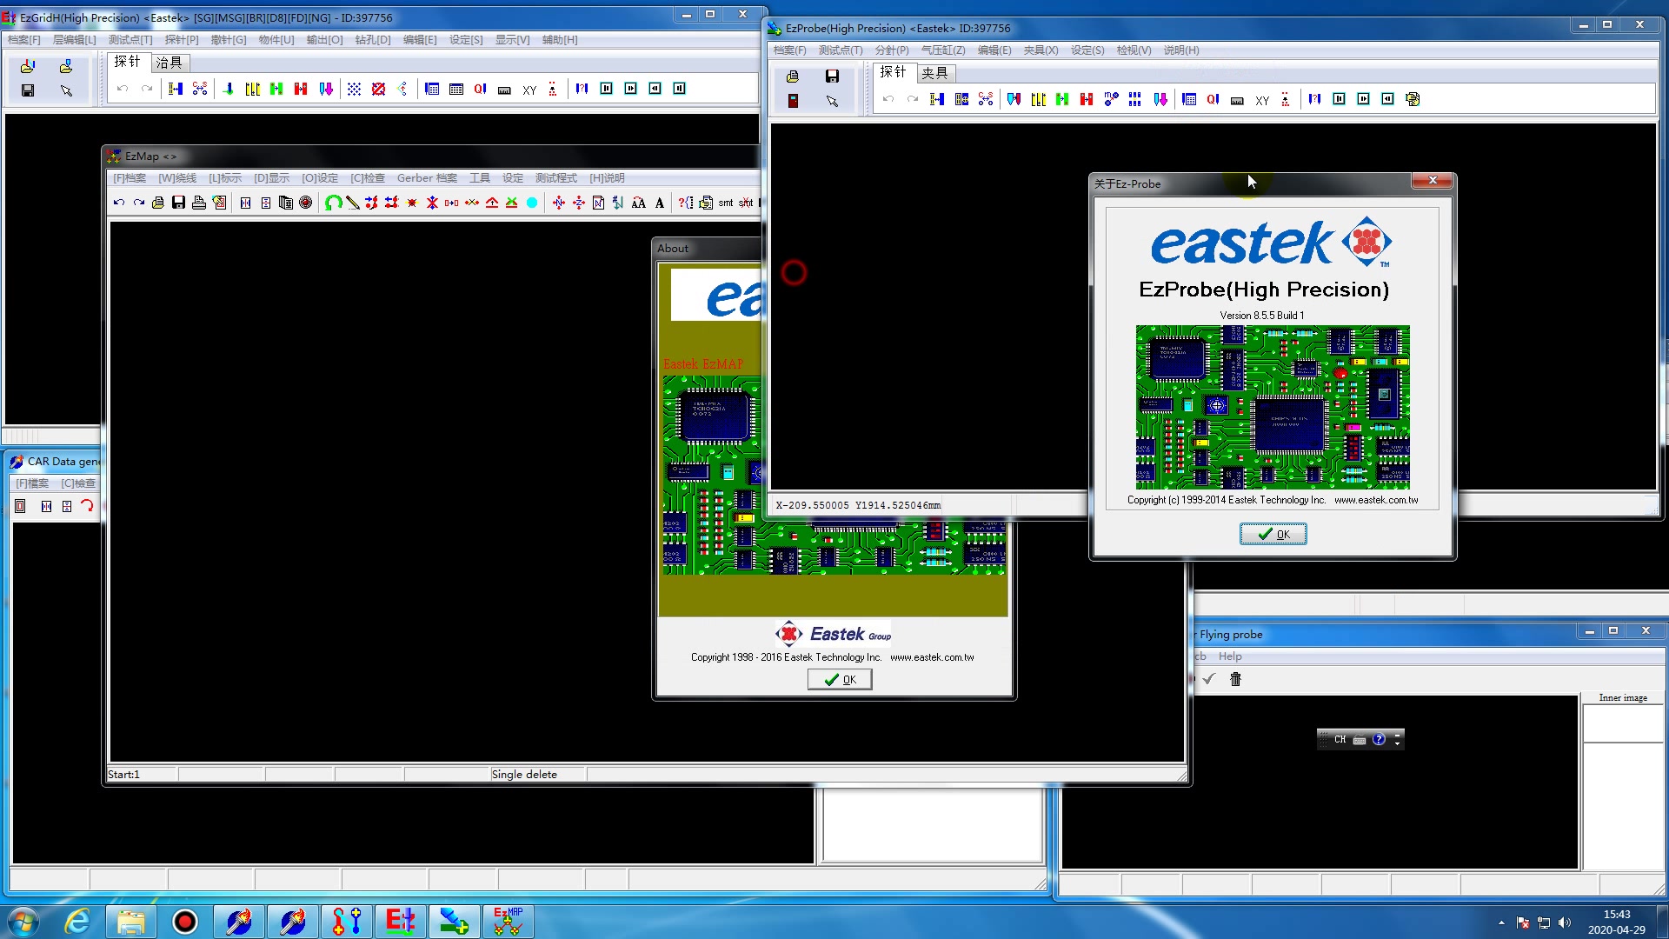
Task: Select the arrow pointer icon in EzProbe panel
Action: pyautogui.click(x=833, y=101)
